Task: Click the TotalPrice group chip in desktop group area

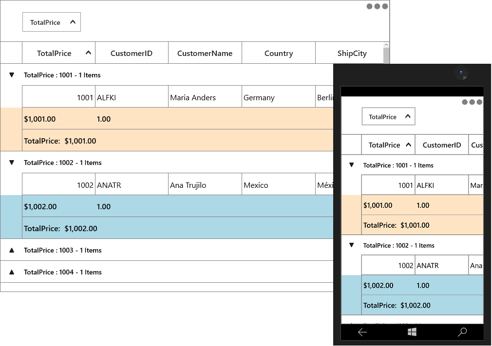Action: coord(52,22)
